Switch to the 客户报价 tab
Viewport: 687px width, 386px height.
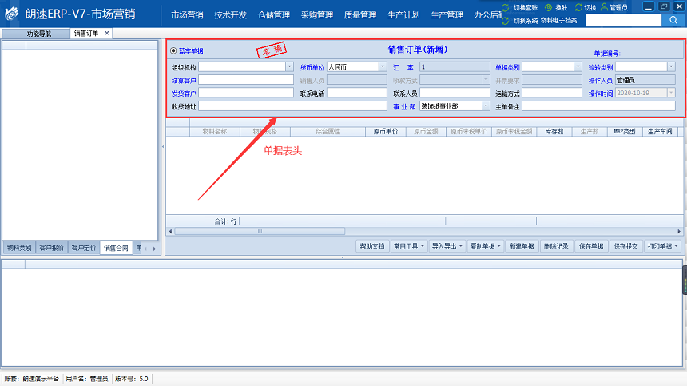tap(52, 248)
